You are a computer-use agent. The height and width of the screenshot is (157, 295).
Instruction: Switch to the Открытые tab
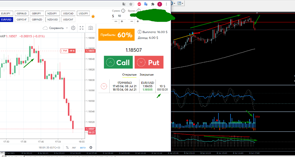[129, 75]
